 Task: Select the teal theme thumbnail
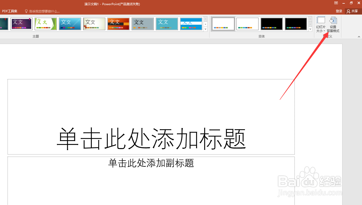coord(167,24)
